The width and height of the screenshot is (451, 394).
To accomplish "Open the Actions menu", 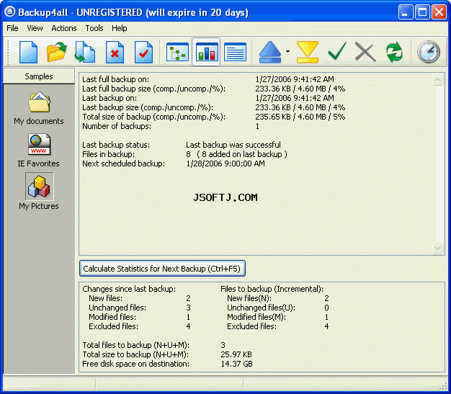I will [x=64, y=28].
